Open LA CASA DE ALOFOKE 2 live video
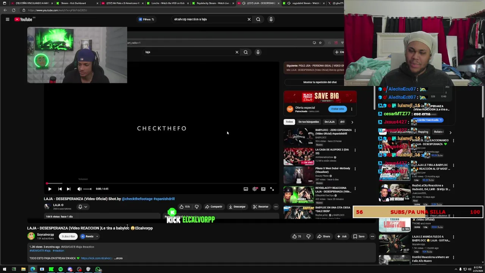 (x=299, y=157)
